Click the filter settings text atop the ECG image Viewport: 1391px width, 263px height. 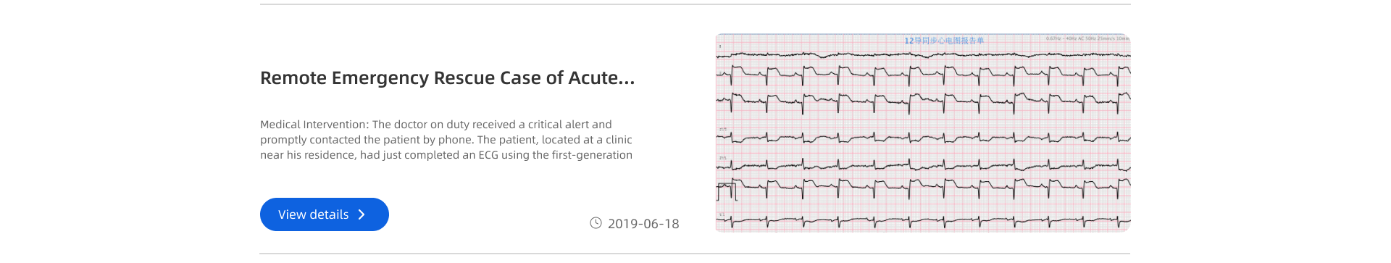pyautogui.click(x=1087, y=38)
